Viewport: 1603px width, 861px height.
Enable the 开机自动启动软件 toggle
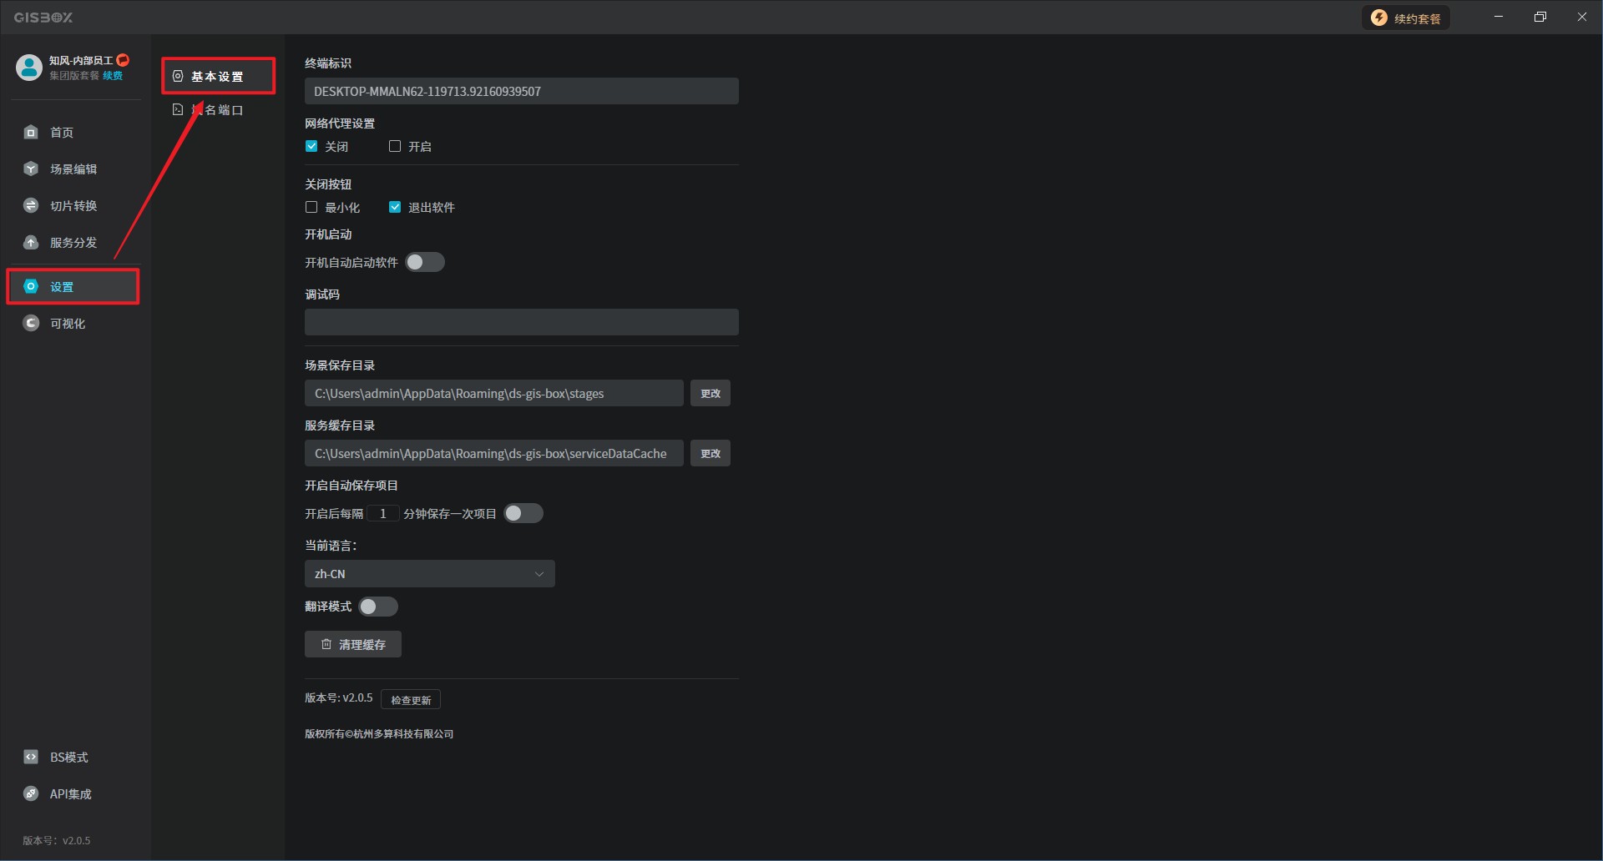click(424, 262)
